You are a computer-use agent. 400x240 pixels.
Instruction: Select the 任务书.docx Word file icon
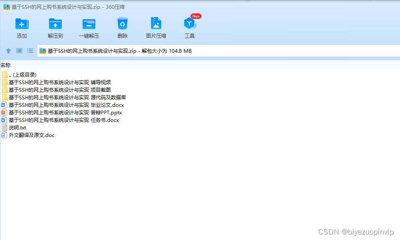pyautogui.click(x=4, y=120)
